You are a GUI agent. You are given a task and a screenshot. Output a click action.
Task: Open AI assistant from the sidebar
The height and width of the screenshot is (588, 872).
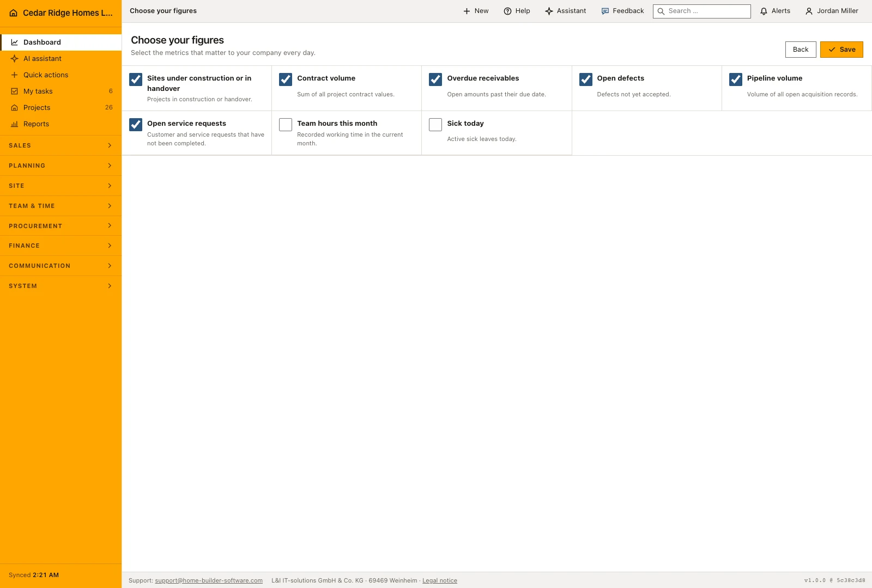(60, 59)
